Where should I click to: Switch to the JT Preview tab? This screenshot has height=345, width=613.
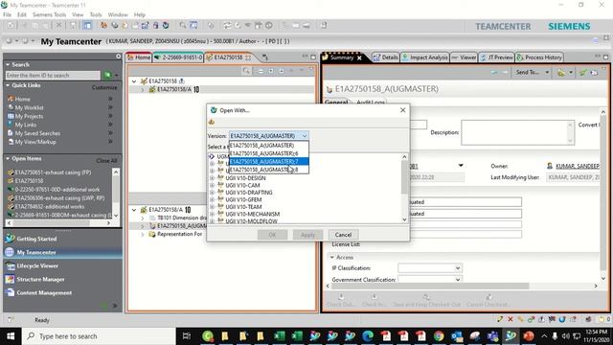pyautogui.click(x=496, y=57)
